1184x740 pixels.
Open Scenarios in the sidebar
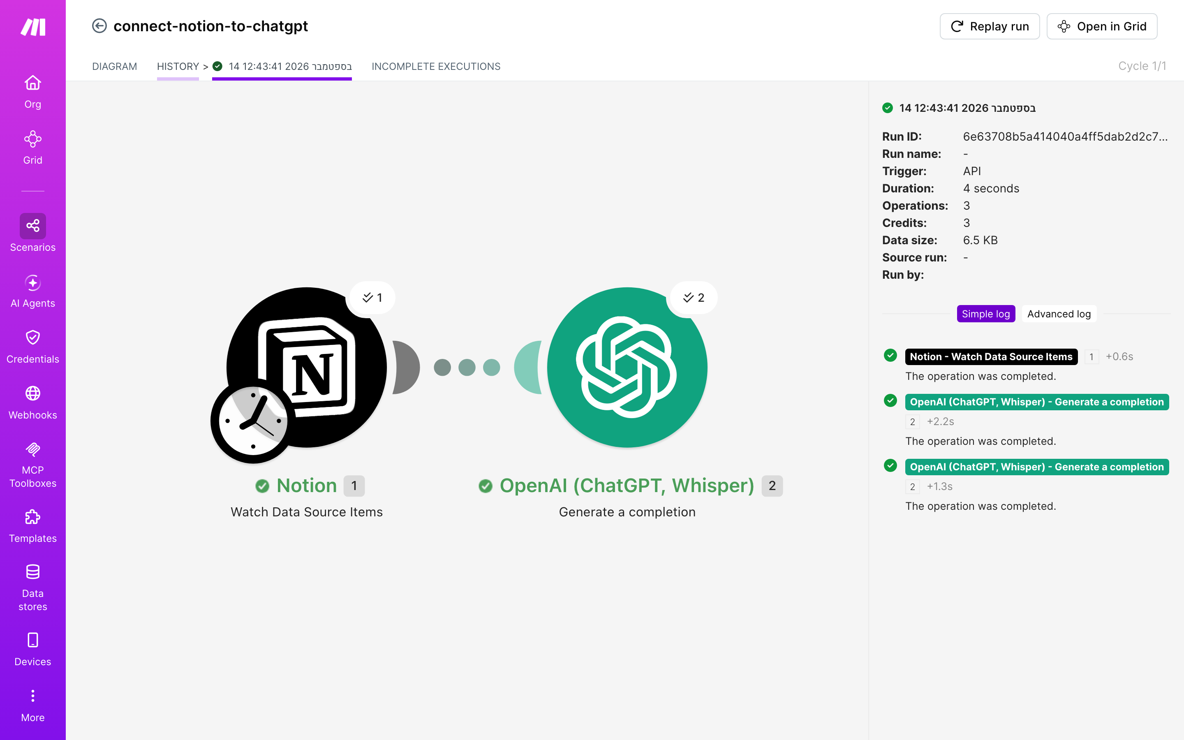point(33,234)
